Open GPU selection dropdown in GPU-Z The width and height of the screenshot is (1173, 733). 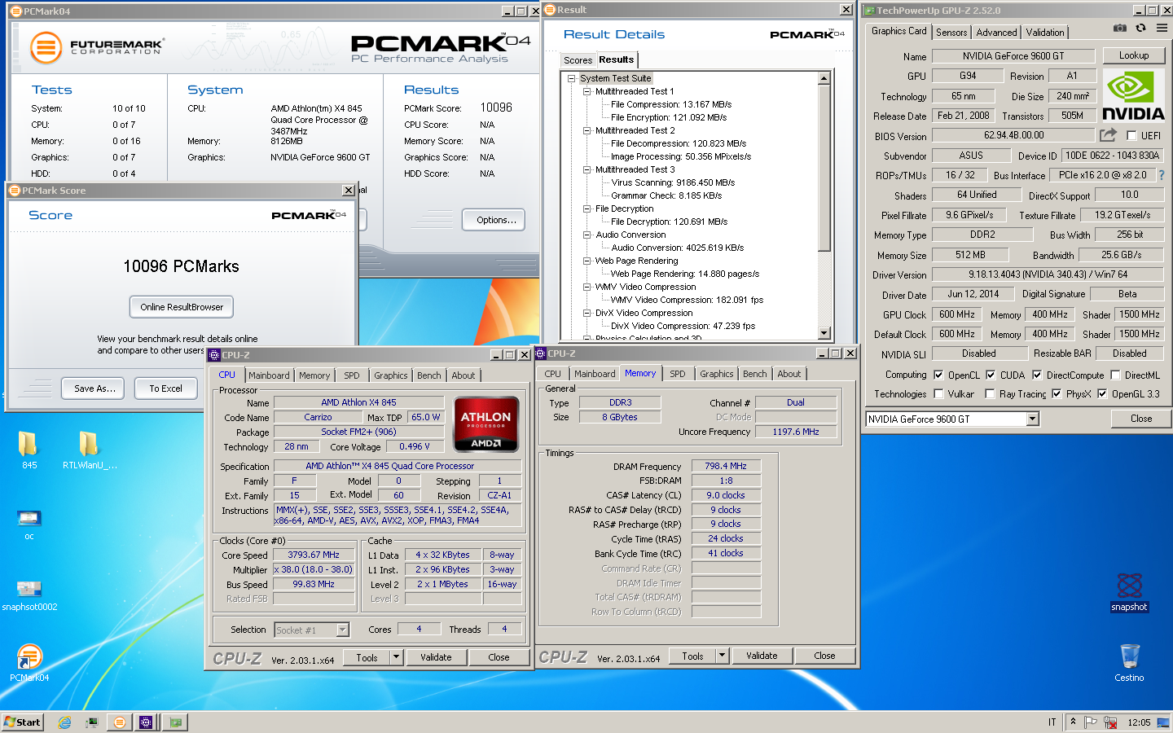click(x=1032, y=419)
